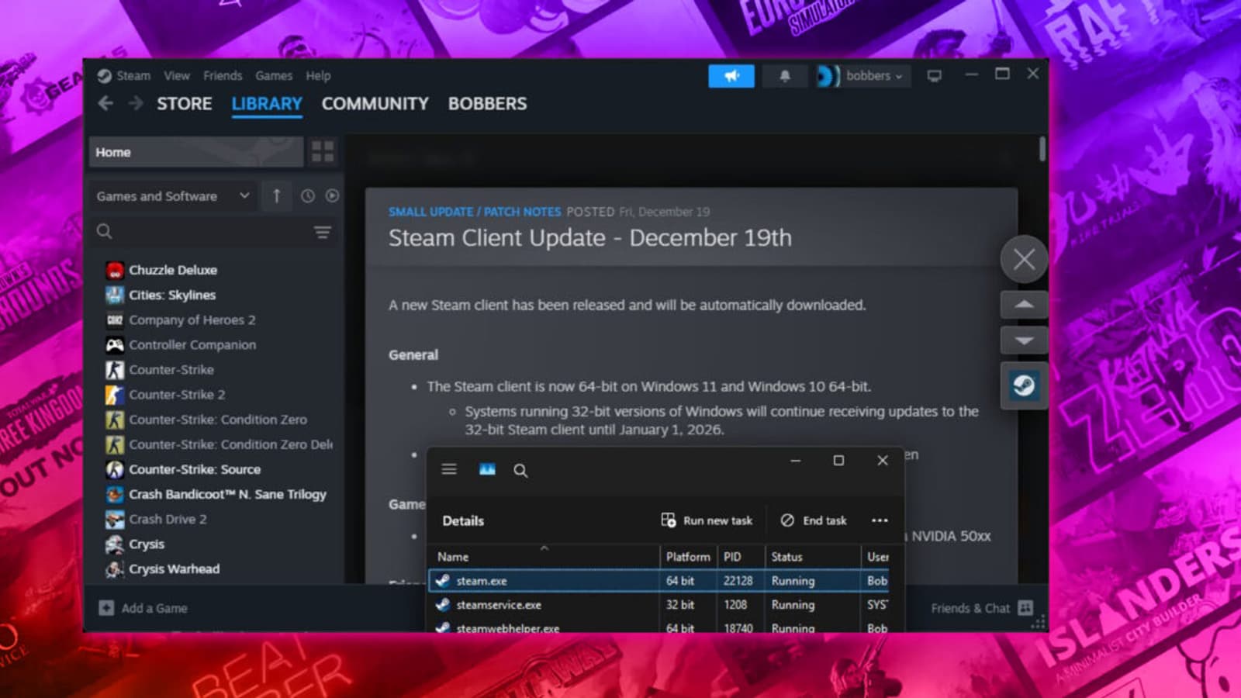Sort Task Manager by Platform column
The height and width of the screenshot is (698, 1241).
click(688, 557)
